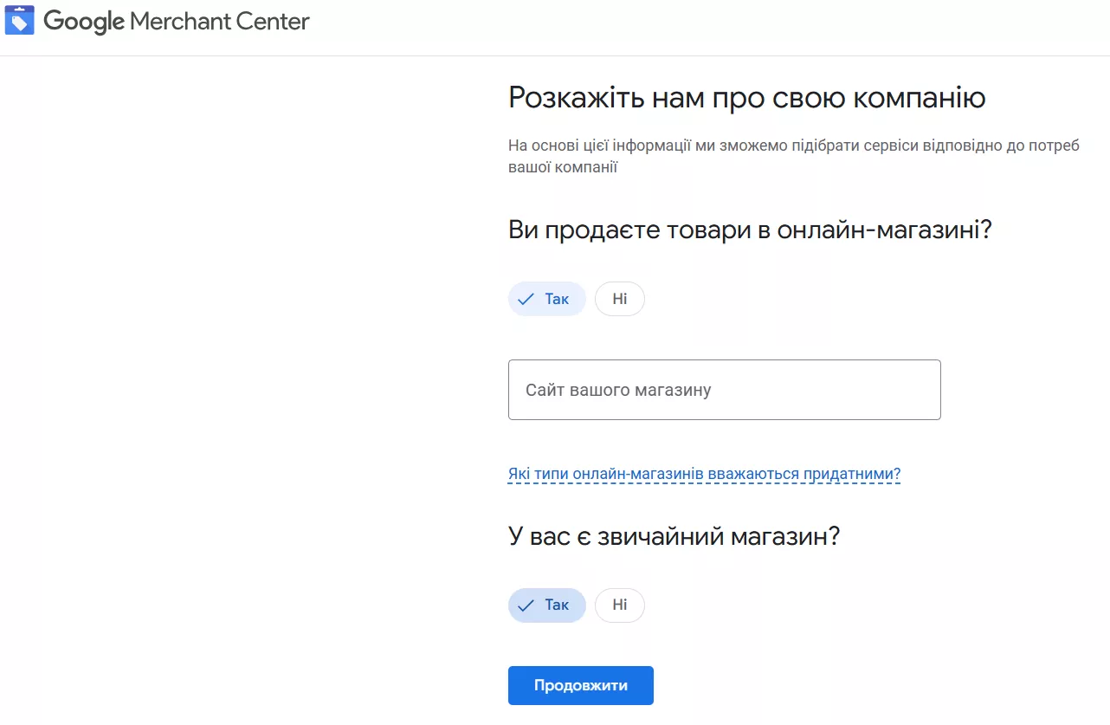Screen dimensions: 1110x725
Task: Choose Ні for having a physical store
Action: coord(619,605)
